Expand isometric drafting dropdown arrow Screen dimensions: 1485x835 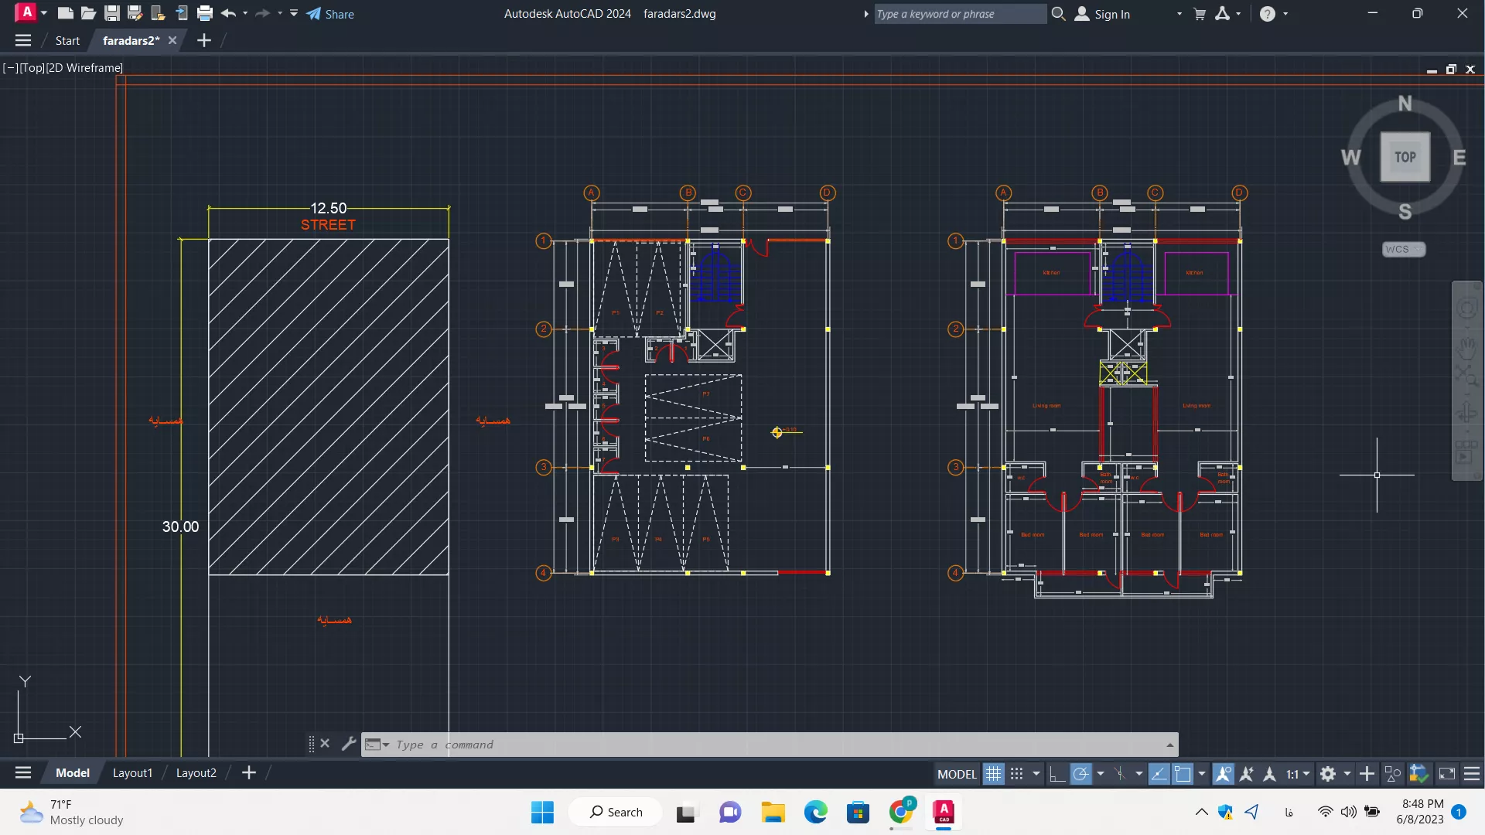pos(1139,774)
